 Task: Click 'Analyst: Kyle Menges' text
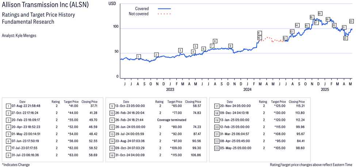[x=18, y=36]
